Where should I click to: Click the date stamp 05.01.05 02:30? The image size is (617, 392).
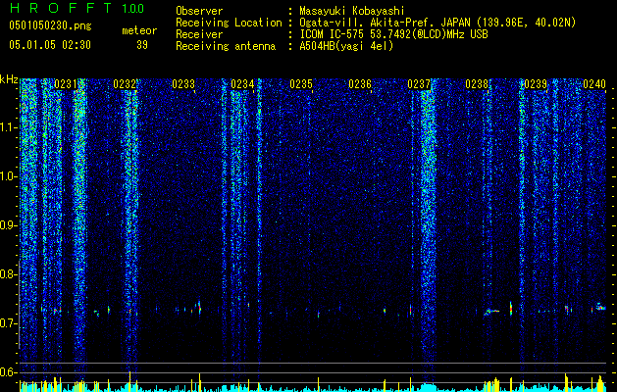(50, 45)
